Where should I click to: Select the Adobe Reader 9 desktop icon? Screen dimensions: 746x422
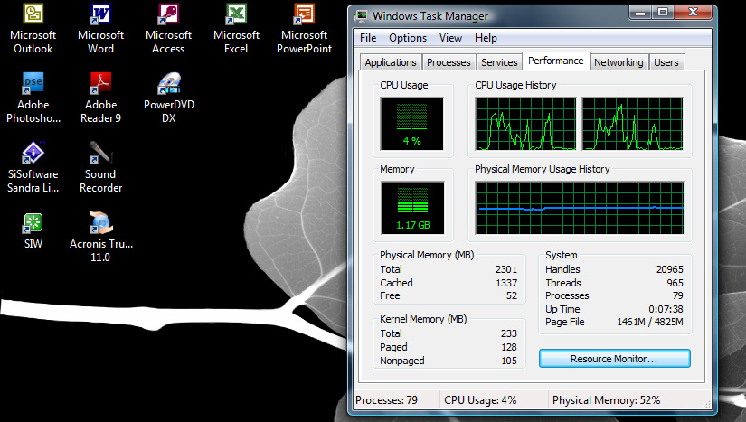100,84
